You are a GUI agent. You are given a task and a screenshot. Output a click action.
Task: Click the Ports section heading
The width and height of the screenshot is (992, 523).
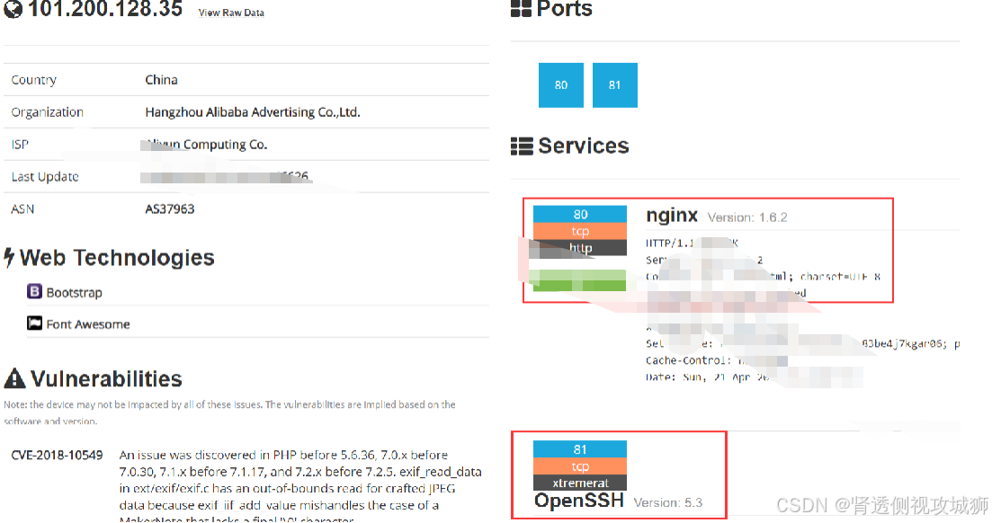[x=564, y=9]
